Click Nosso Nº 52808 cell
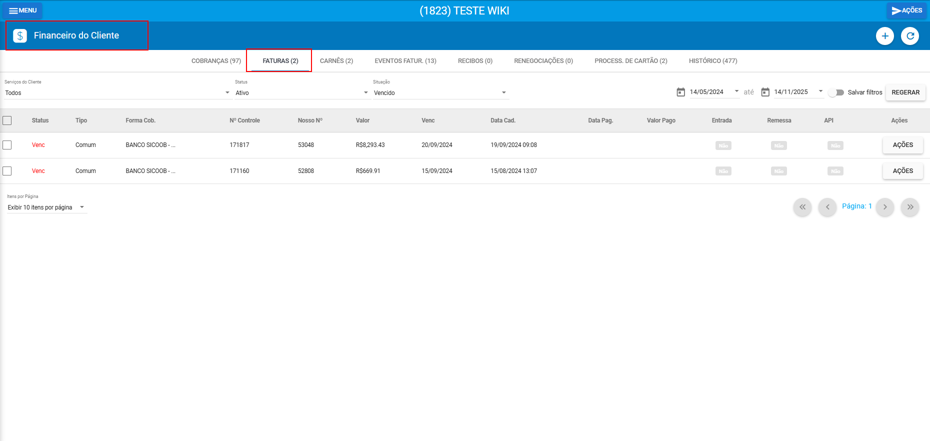Image resolution: width=930 pixels, height=441 pixels. (x=306, y=171)
